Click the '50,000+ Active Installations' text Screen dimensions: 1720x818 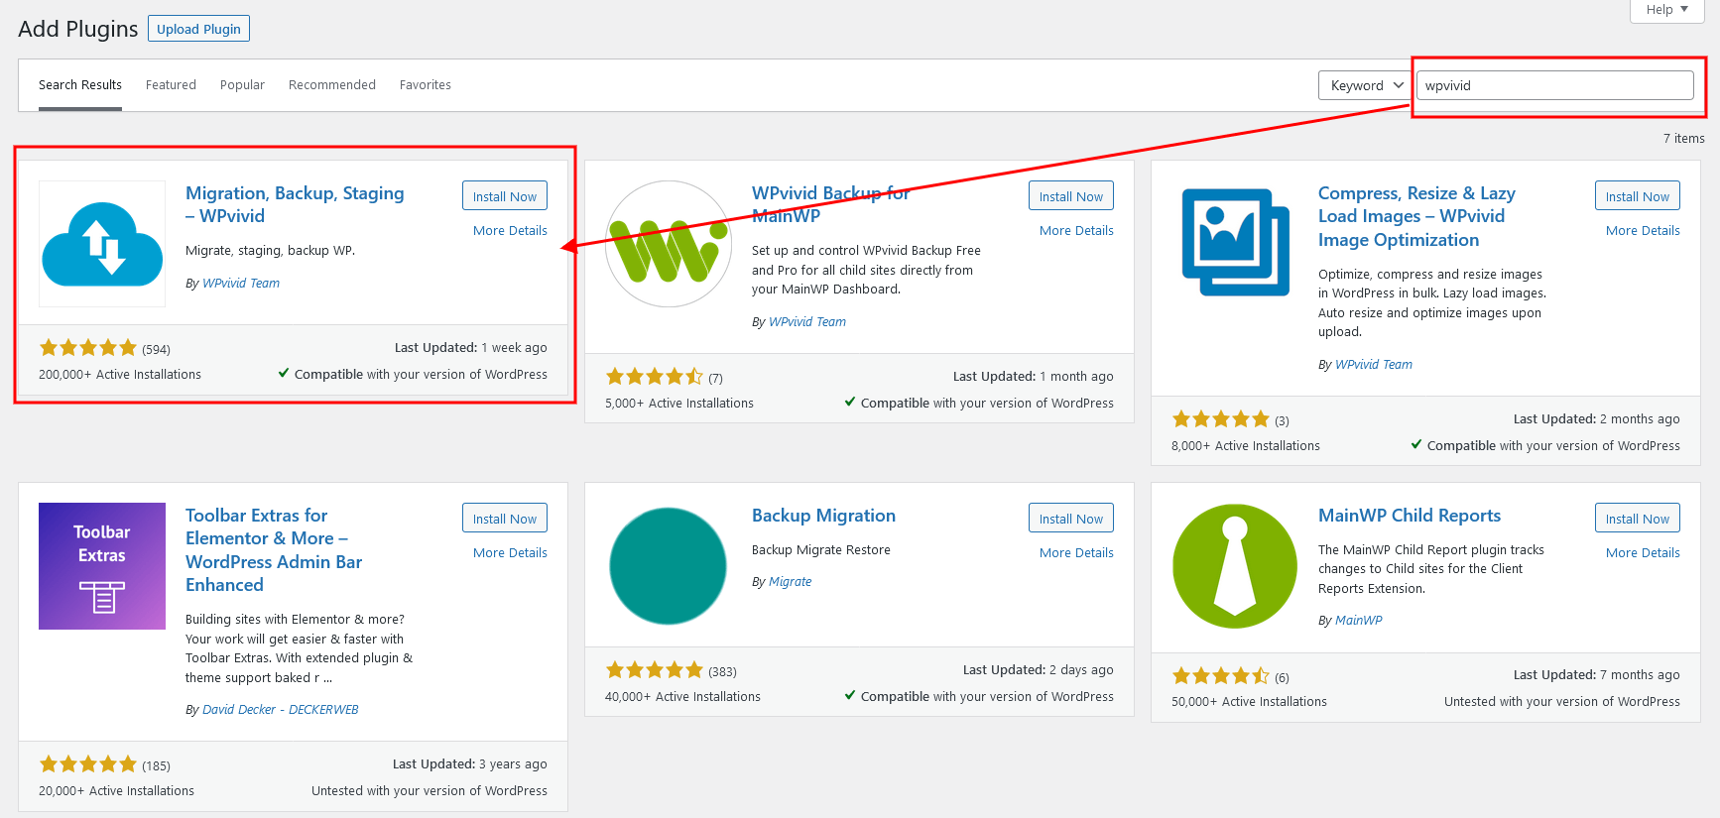pos(1249,702)
